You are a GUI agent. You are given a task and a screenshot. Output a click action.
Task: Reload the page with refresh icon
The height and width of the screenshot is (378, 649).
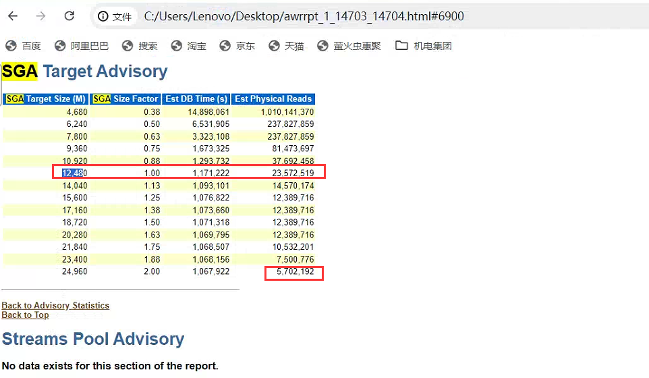pyautogui.click(x=69, y=16)
